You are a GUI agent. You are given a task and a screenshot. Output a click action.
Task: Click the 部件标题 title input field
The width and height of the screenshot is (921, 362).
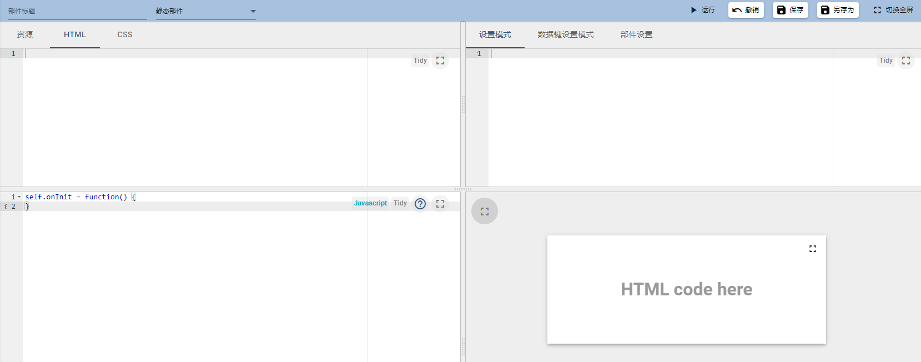pyautogui.click(x=78, y=11)
